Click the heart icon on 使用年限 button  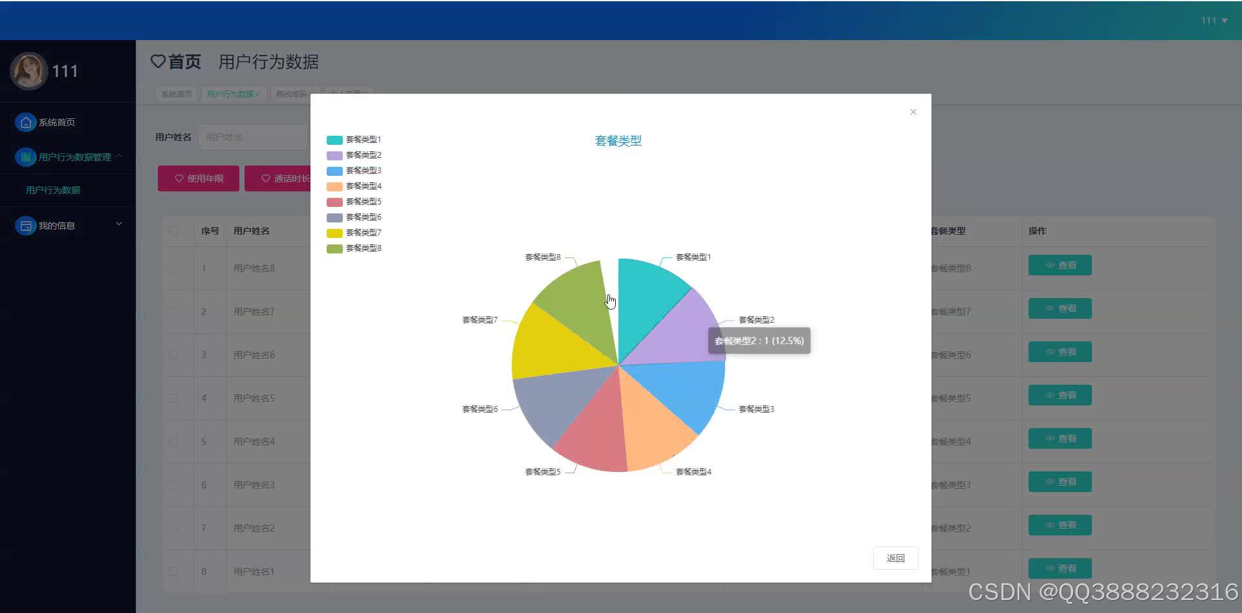(x=180, y=178)
